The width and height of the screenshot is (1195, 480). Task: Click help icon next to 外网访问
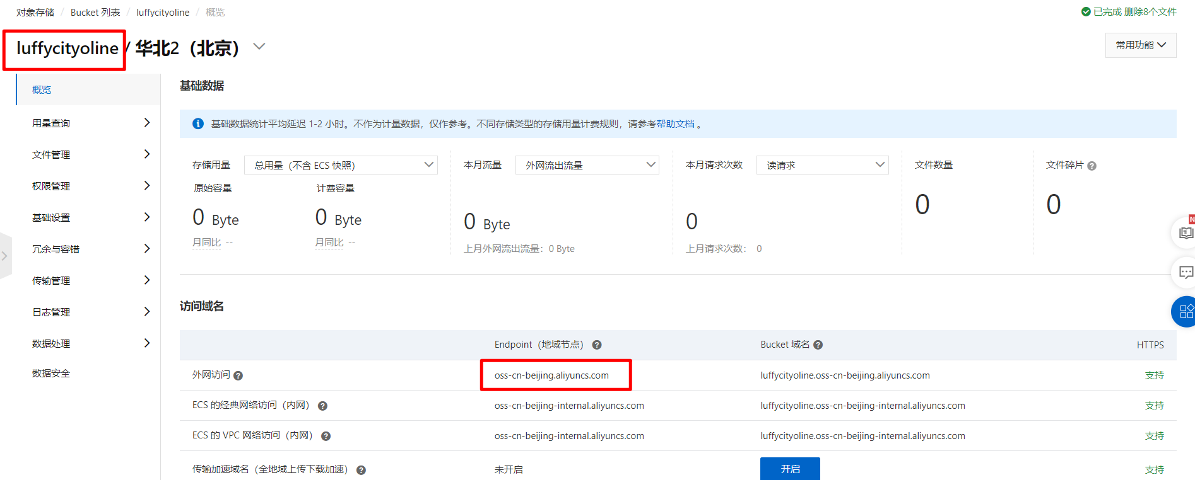238,375
